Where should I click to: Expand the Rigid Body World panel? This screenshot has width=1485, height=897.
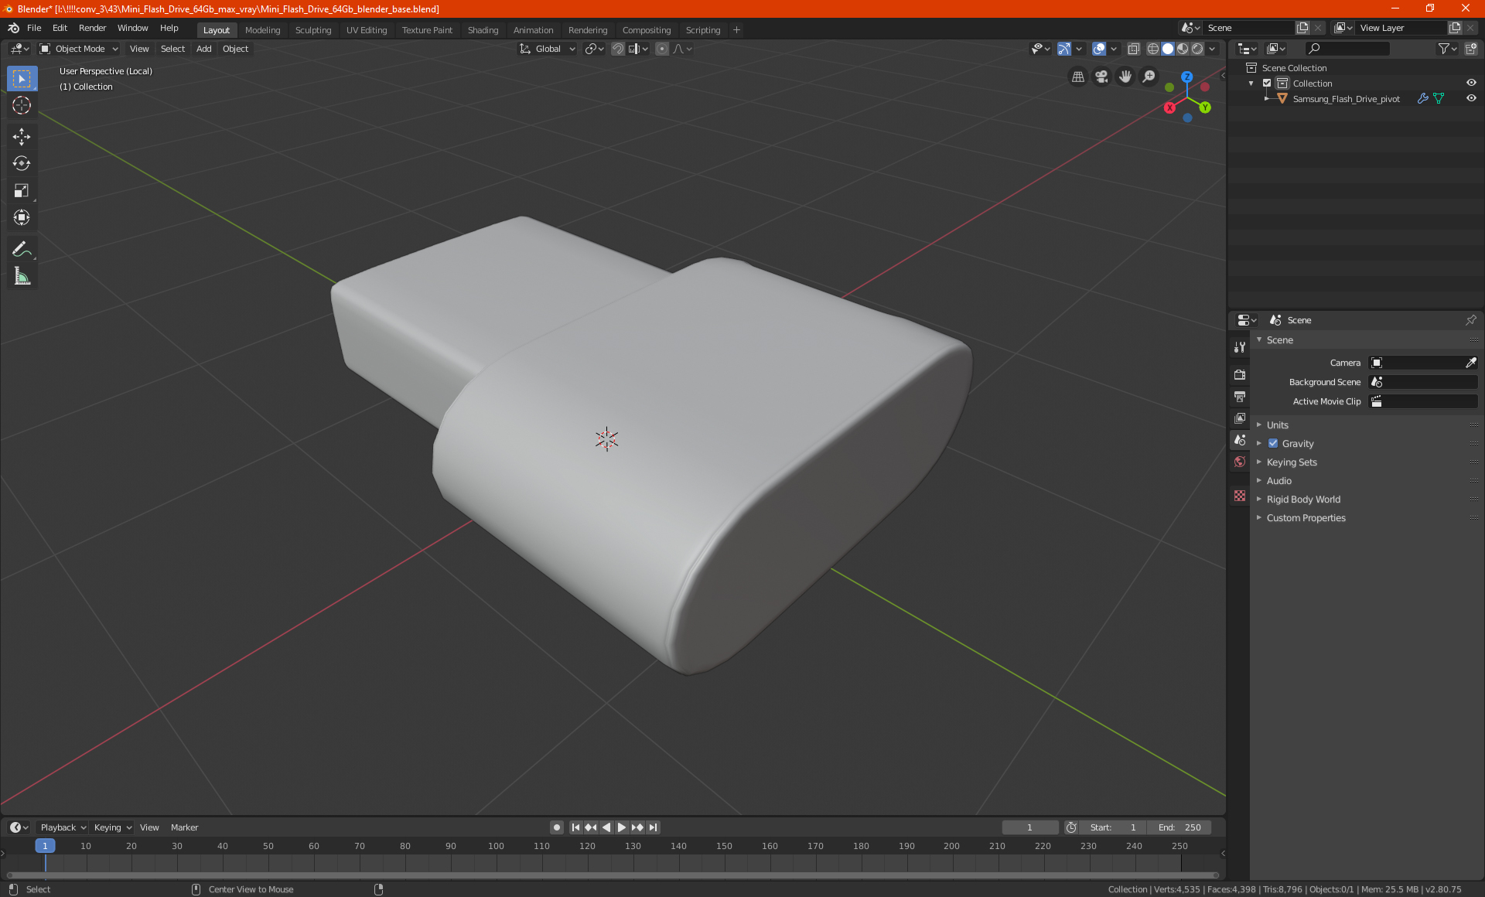(x=1303, y=500)
